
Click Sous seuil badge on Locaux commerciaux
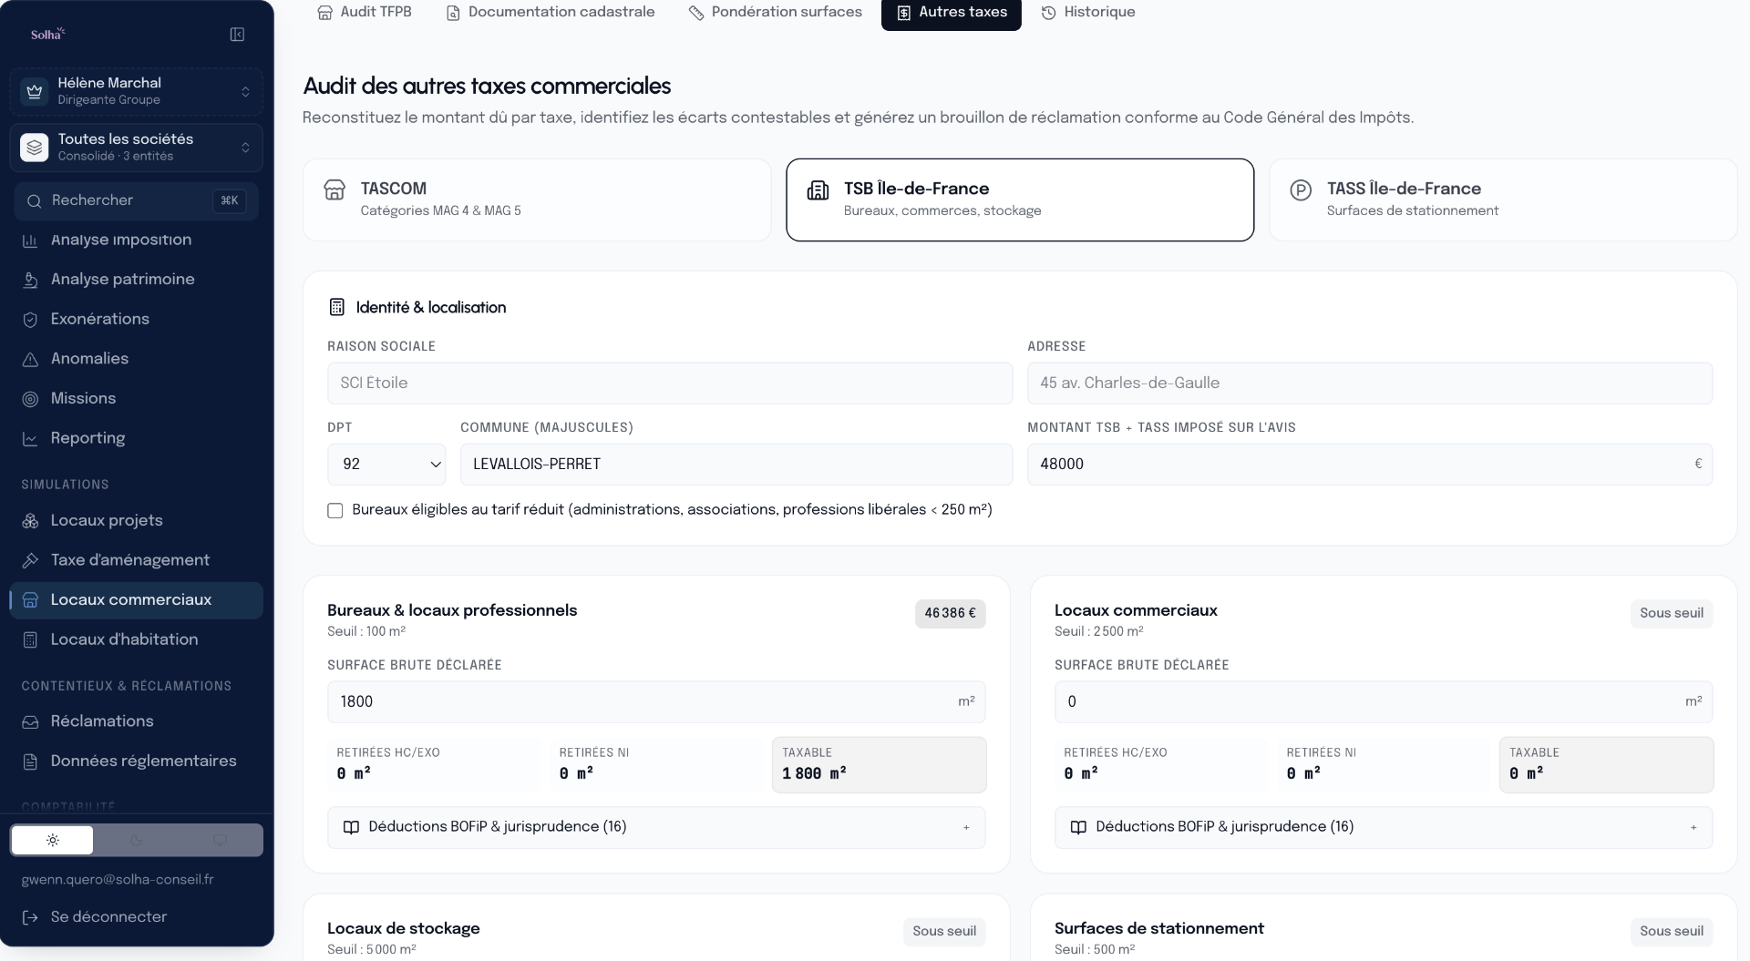[1672, 614]
